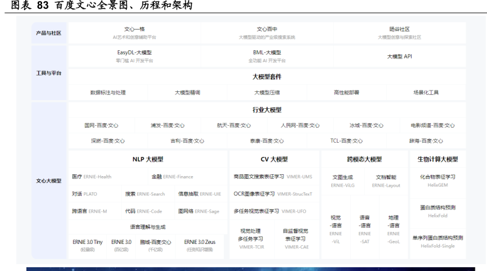
Task: Select 大模型精调 in the toolkit row
Action: (188, 92)
